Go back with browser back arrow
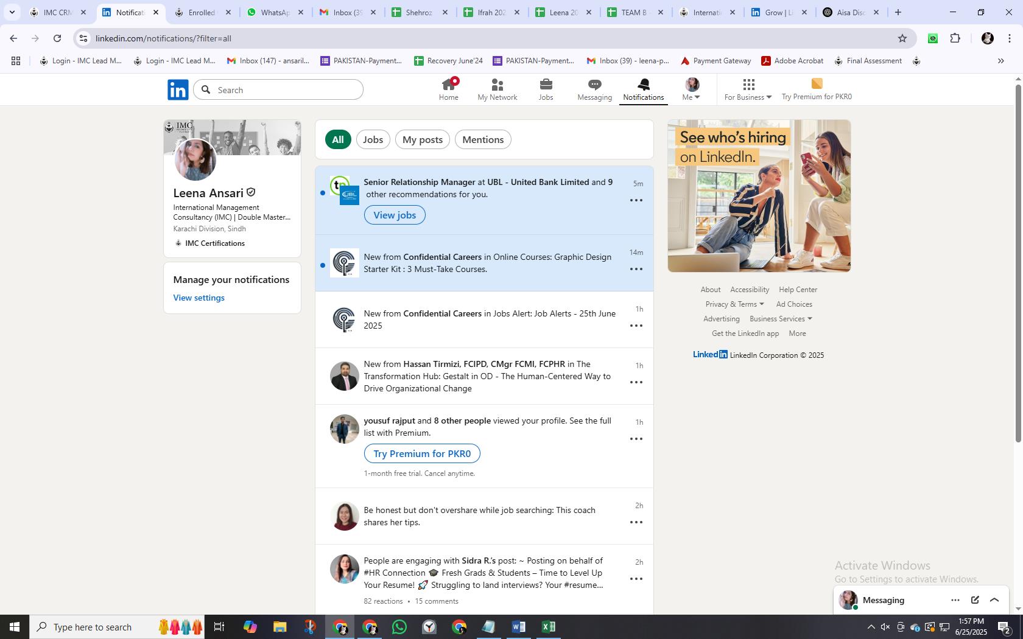Viewport: 1023px width, 639px height. [13, 38]
